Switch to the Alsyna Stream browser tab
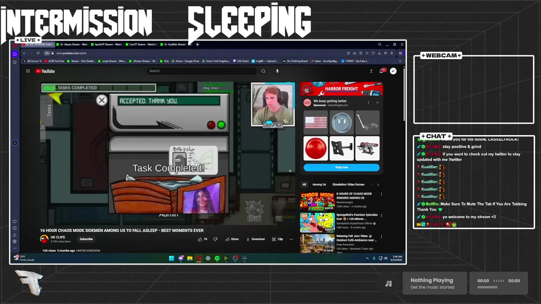The height and width of the screenshot is (304, 541). 73,44
